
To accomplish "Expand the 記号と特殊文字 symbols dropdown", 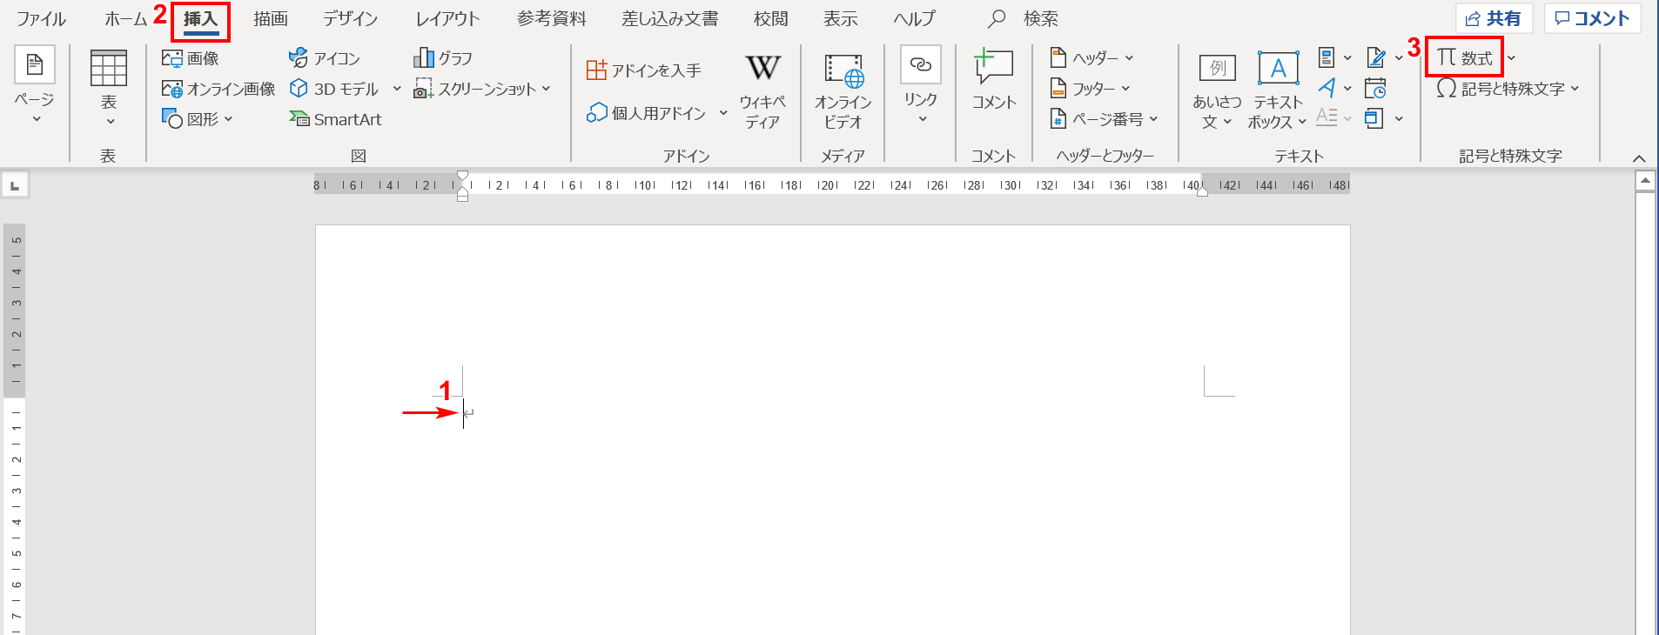I will [x=1507, y=89].
